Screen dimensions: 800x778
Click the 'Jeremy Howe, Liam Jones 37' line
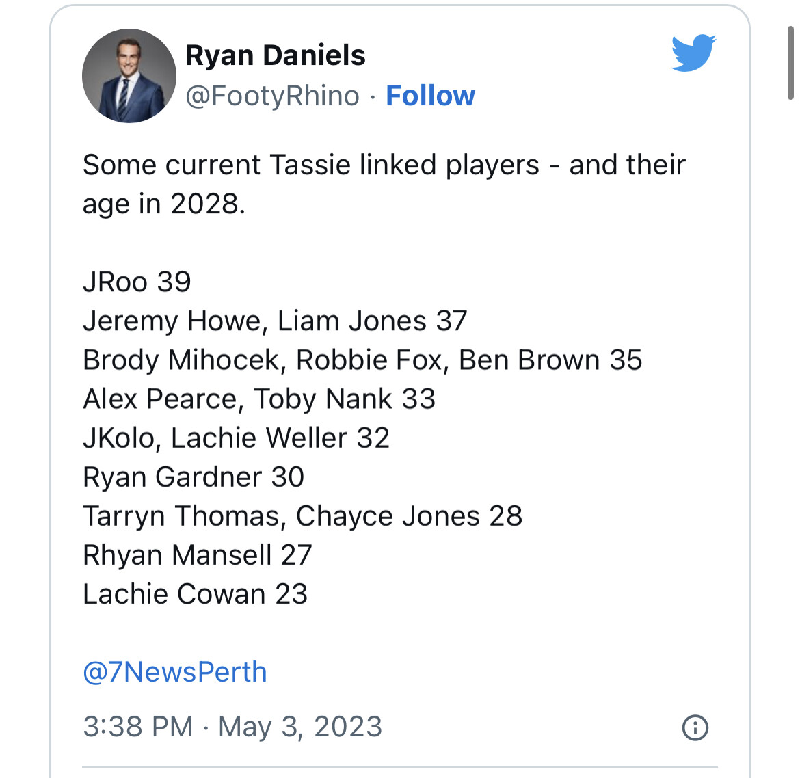pyautogui.click(x=275, y=321)
